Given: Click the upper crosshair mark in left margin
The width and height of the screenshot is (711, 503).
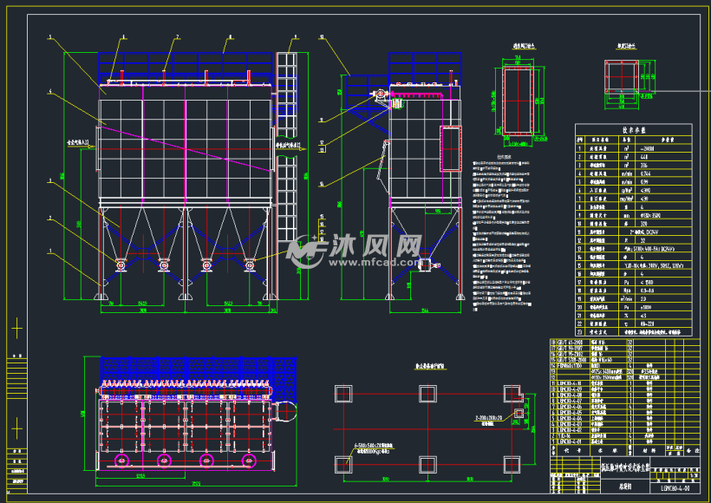Looking at the screenshot, I should [16, 328].
